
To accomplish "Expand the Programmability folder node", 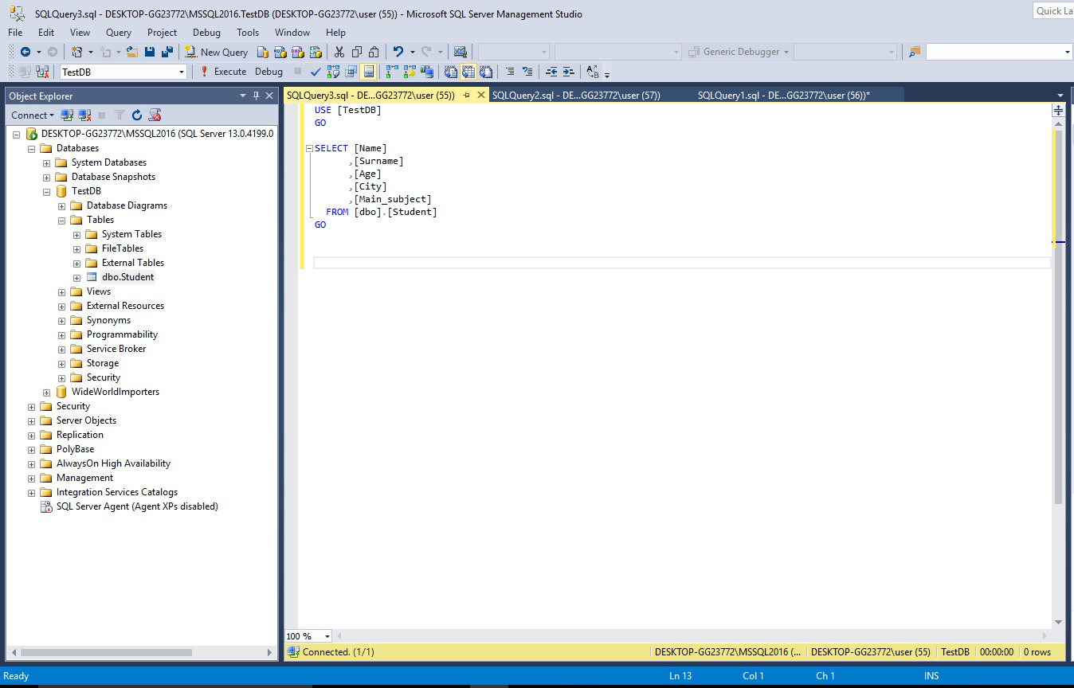I will 61,334.
